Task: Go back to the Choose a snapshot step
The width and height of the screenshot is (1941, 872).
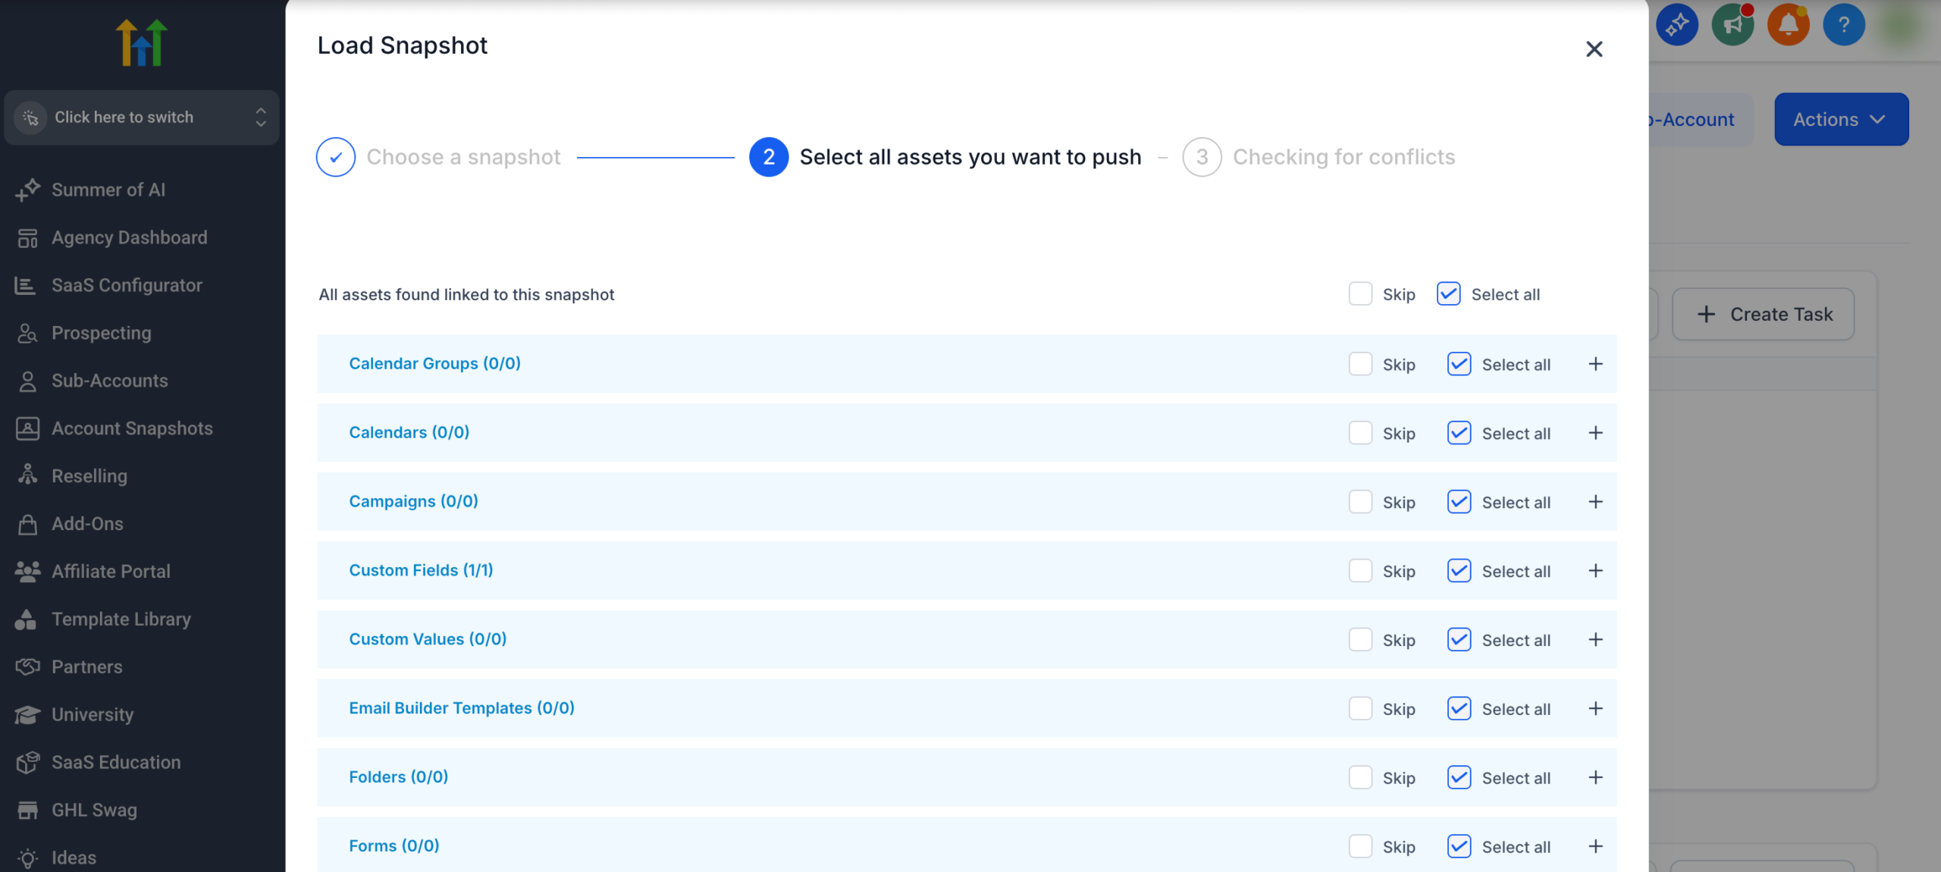Action: (x=463, y=157)
